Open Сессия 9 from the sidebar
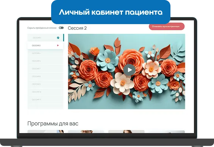 point(45,84)
